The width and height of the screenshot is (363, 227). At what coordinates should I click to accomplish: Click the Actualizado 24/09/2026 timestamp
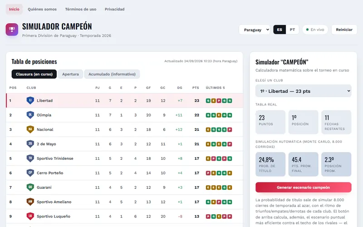(x=201, y=61)
